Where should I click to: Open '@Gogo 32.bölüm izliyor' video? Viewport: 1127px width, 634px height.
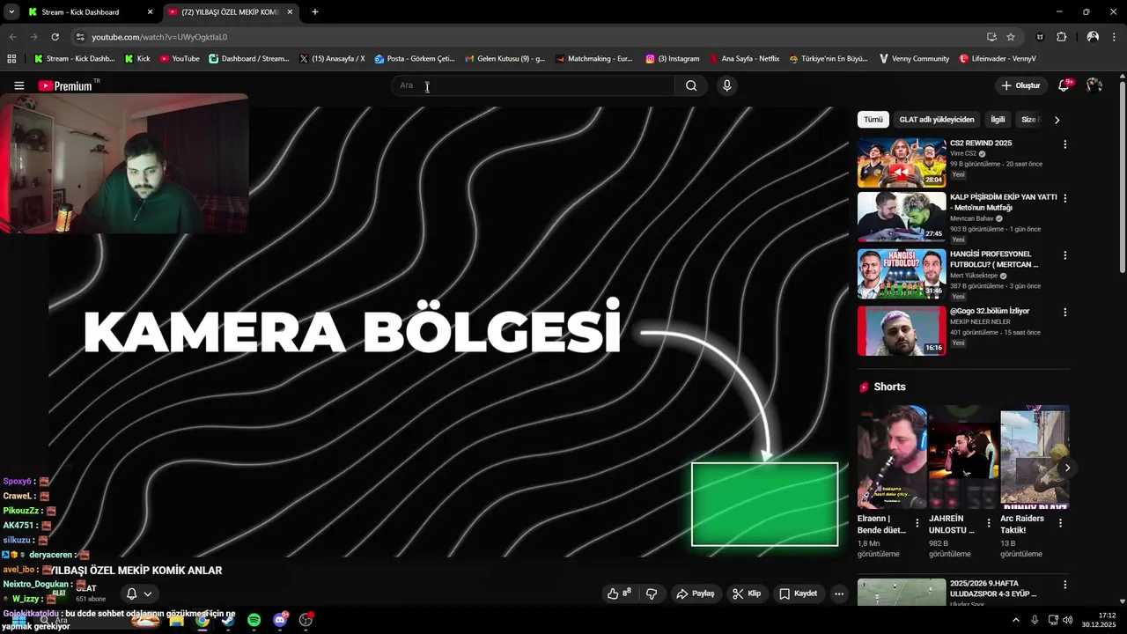tap(902, 331)
